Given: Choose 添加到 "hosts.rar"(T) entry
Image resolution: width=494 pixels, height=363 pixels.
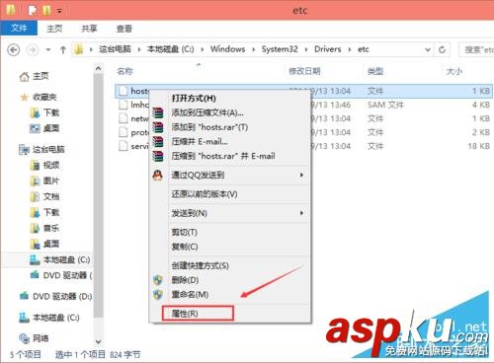Looking at the screenshot, I should 230,127.
